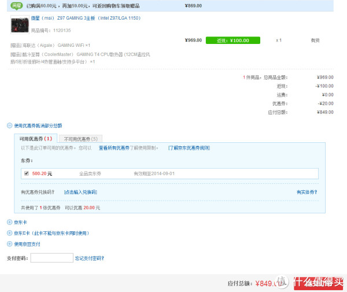
Task: Click the ¥969.00 price in the product row
Action: click(x=193, y=40)
